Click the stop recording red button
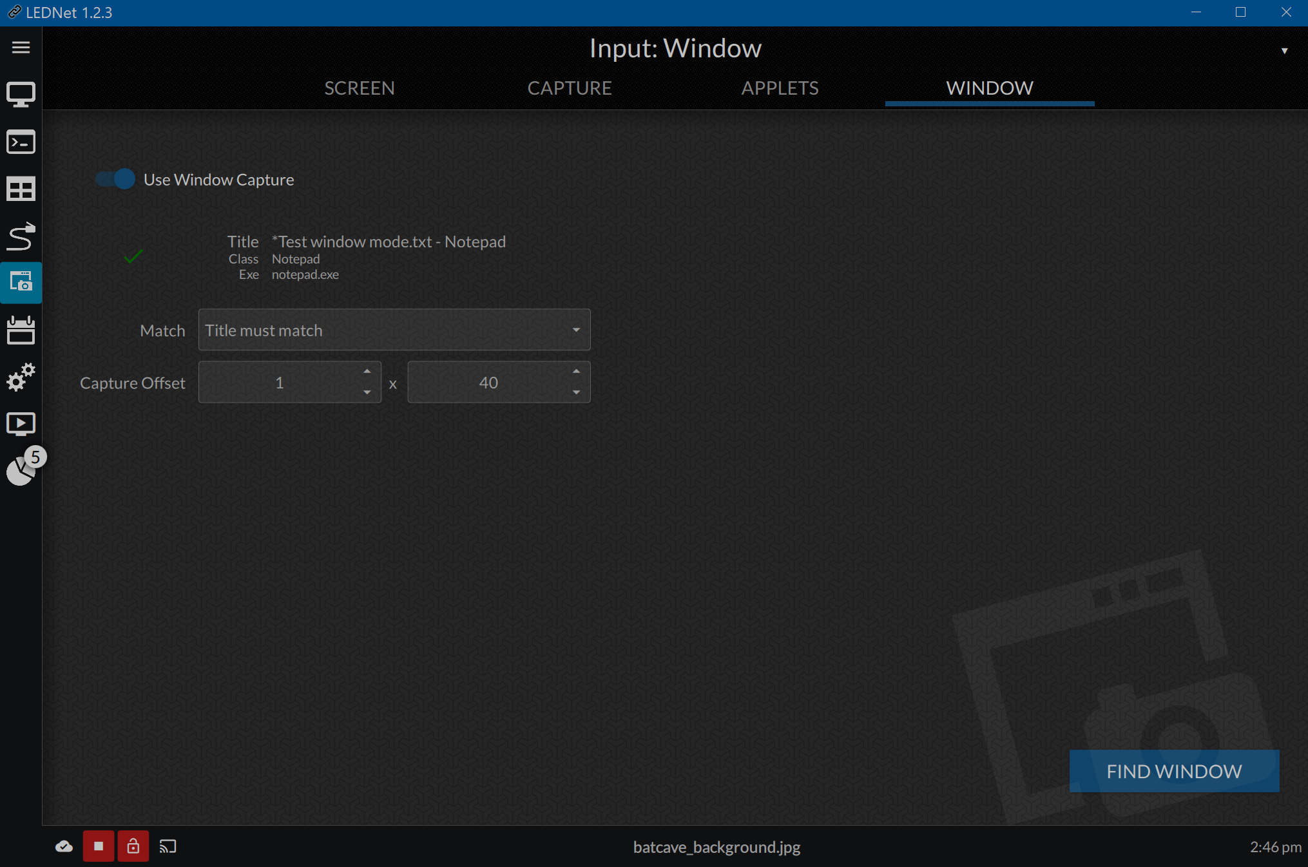 99,846
